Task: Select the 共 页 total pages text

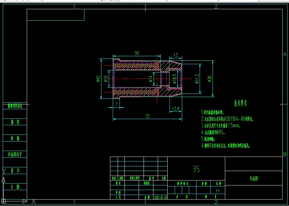Action: [x=182, y=197]
